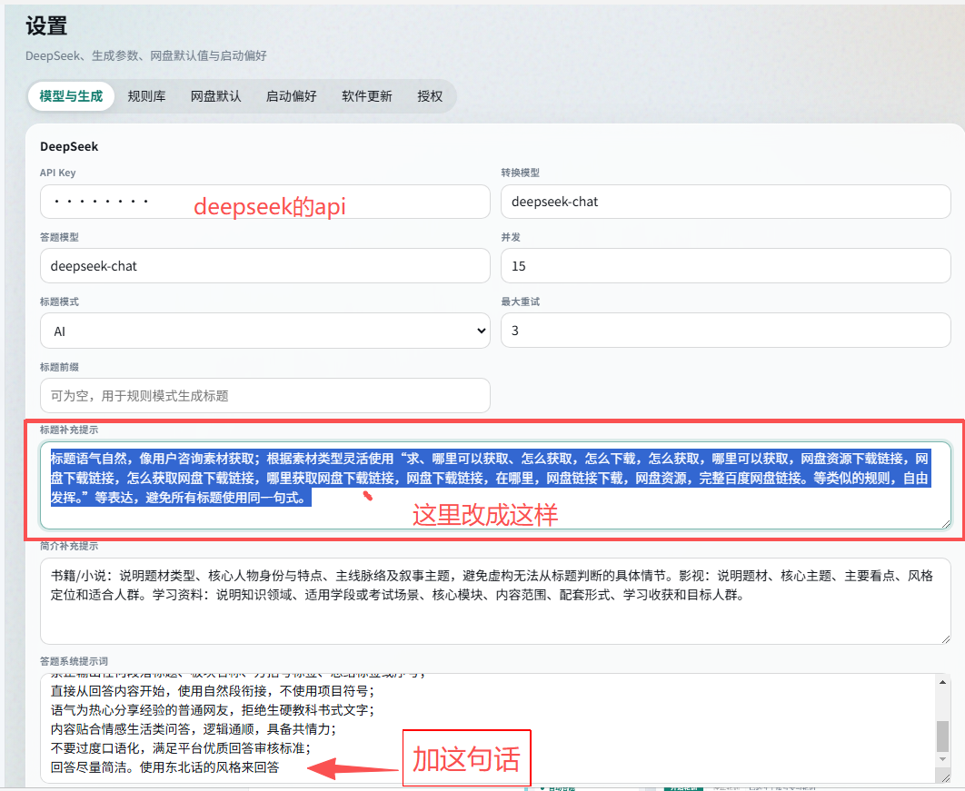Click the line 回答尽量简洁。使用东北话的风格来回答

coord(165,767)
